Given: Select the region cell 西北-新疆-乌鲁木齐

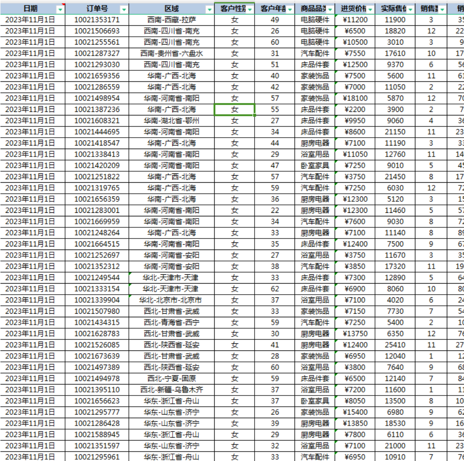Looking at the screenshot, I should [x=172, y=390].
